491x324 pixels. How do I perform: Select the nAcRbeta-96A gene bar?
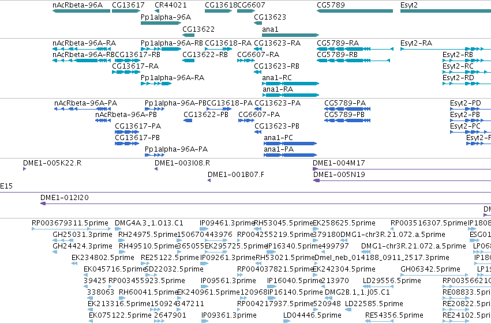[81, 11]
